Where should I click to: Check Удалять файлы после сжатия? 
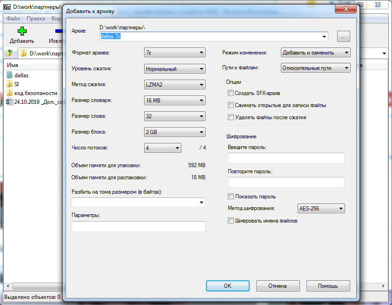click(231, 117)
